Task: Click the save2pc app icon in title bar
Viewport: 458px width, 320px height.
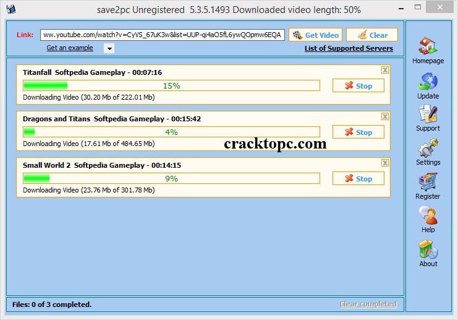Action: pos(11,9)
